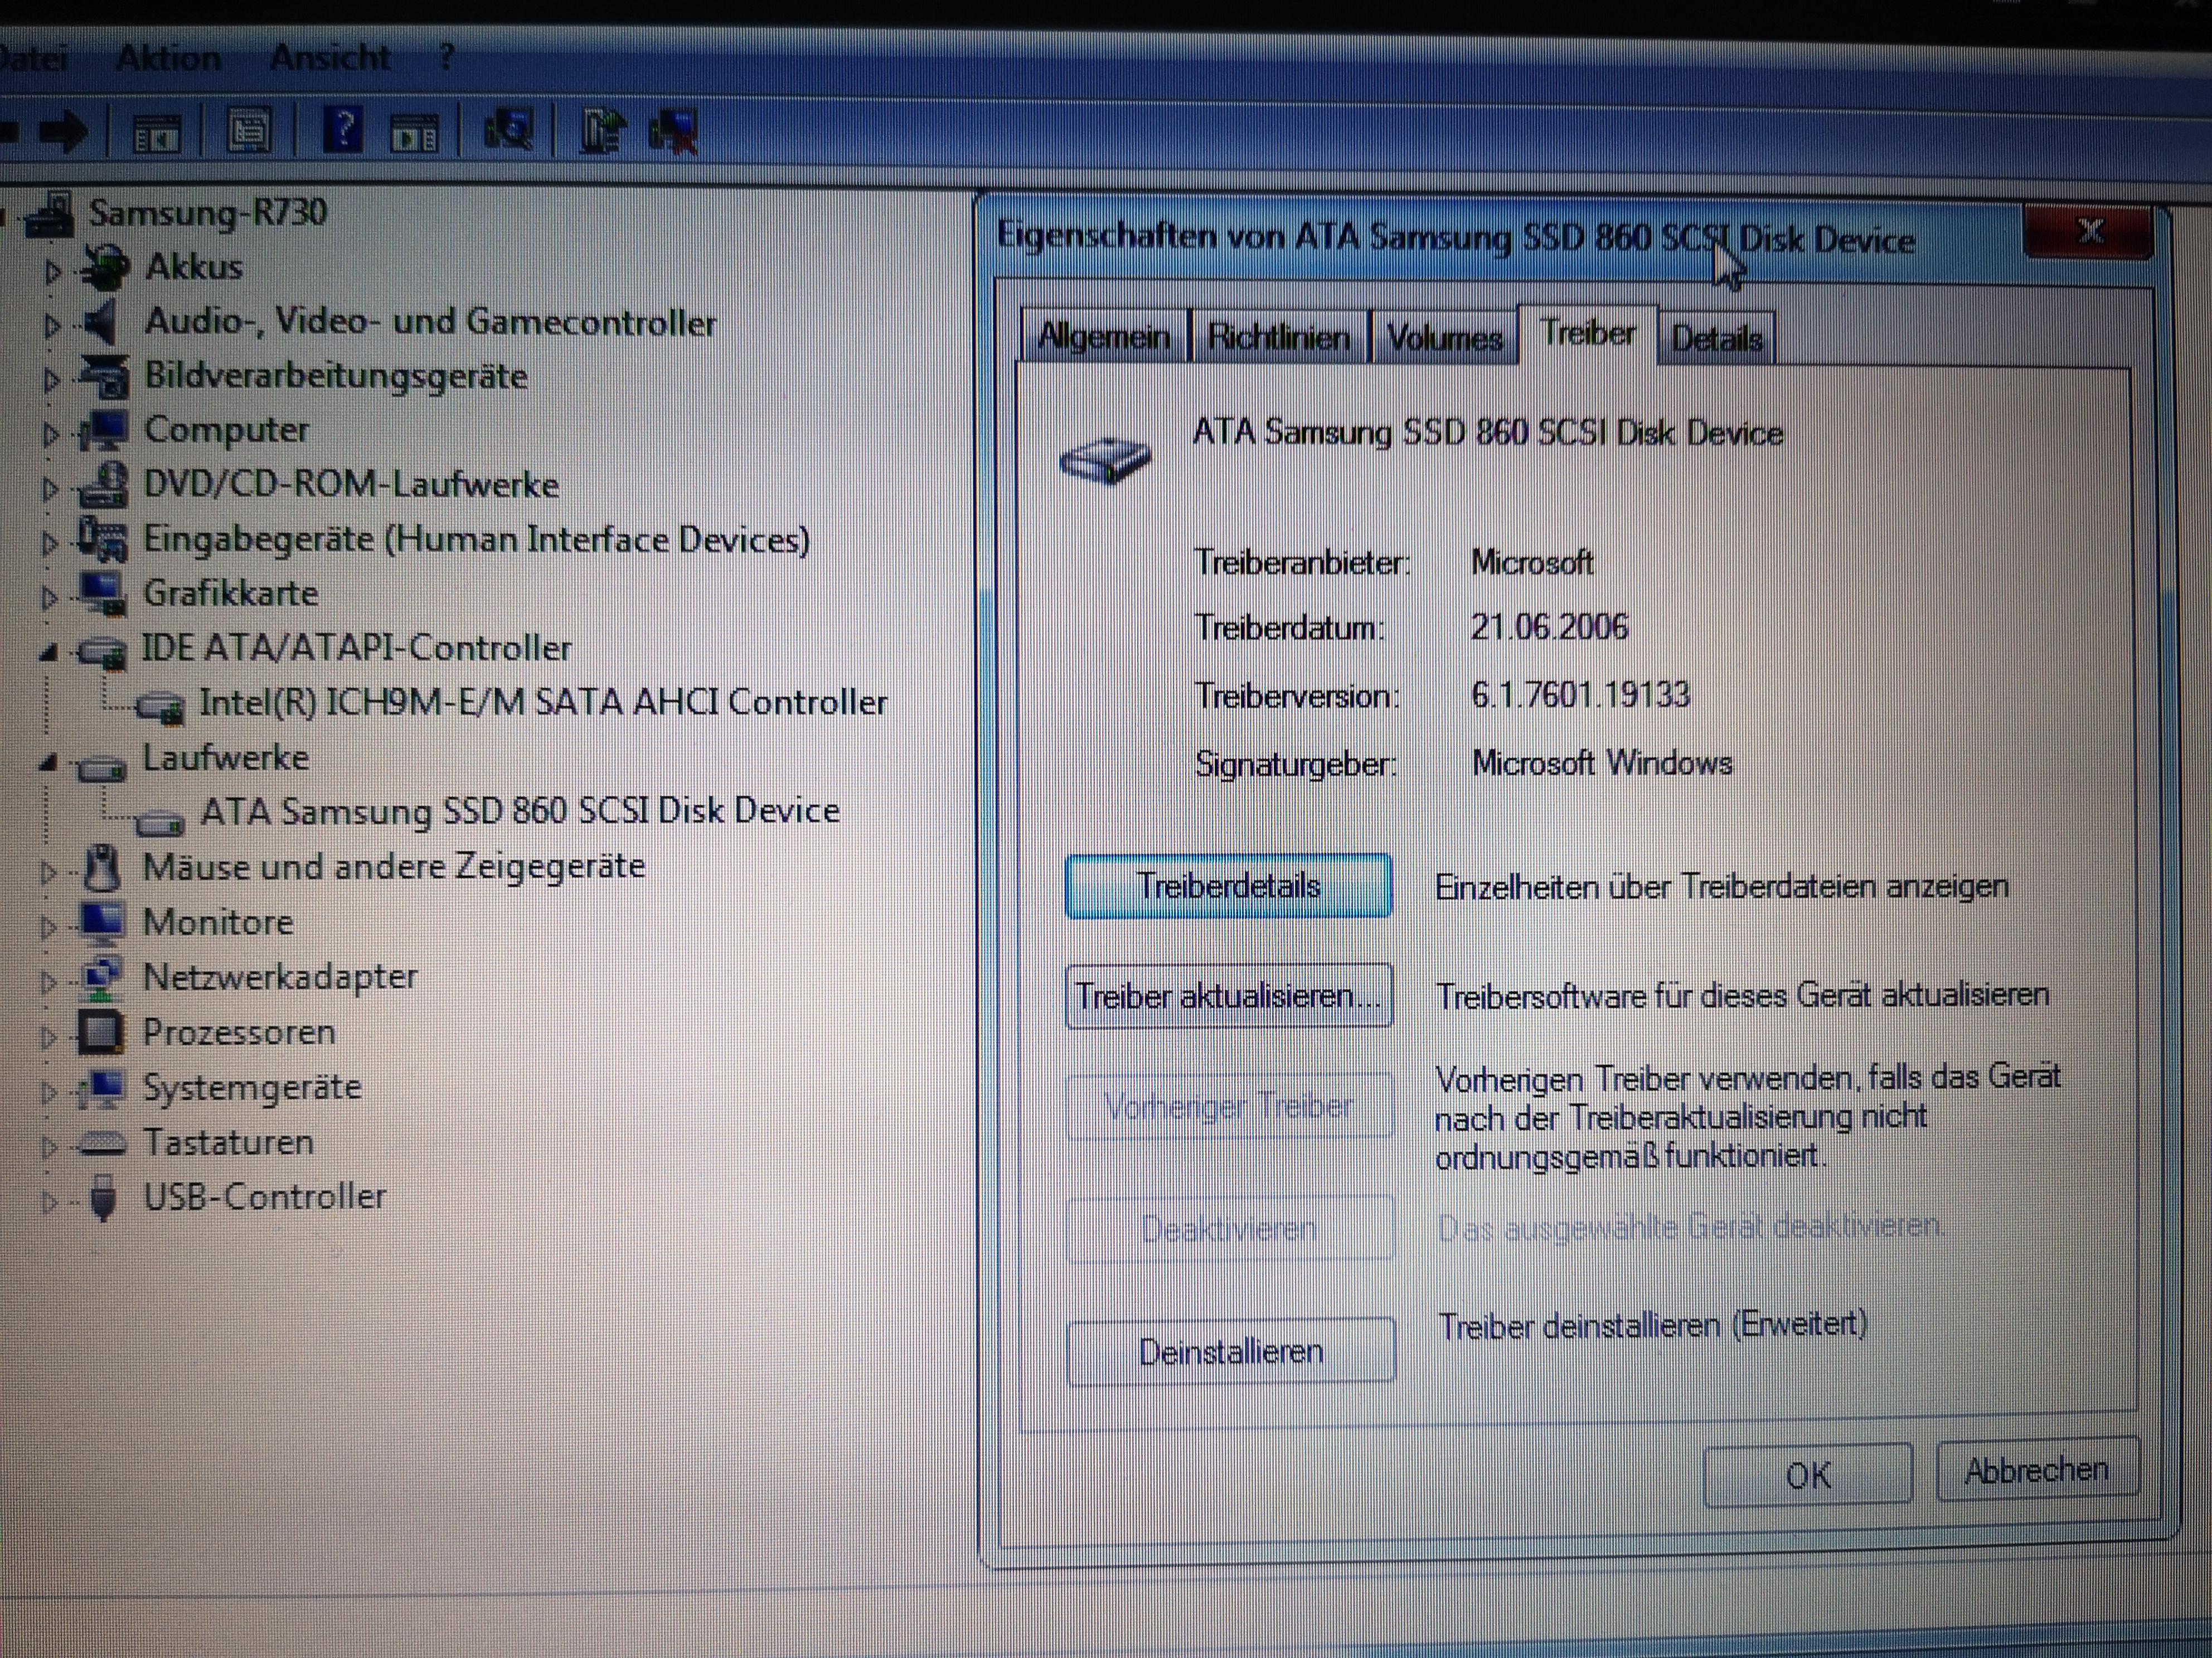Click the driver date 21.06.2006 text
Screen dimensions: 2212x1658
(x=1549, y=628)
